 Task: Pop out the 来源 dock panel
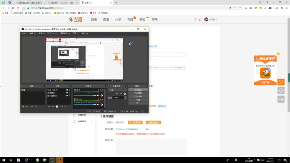70,86
